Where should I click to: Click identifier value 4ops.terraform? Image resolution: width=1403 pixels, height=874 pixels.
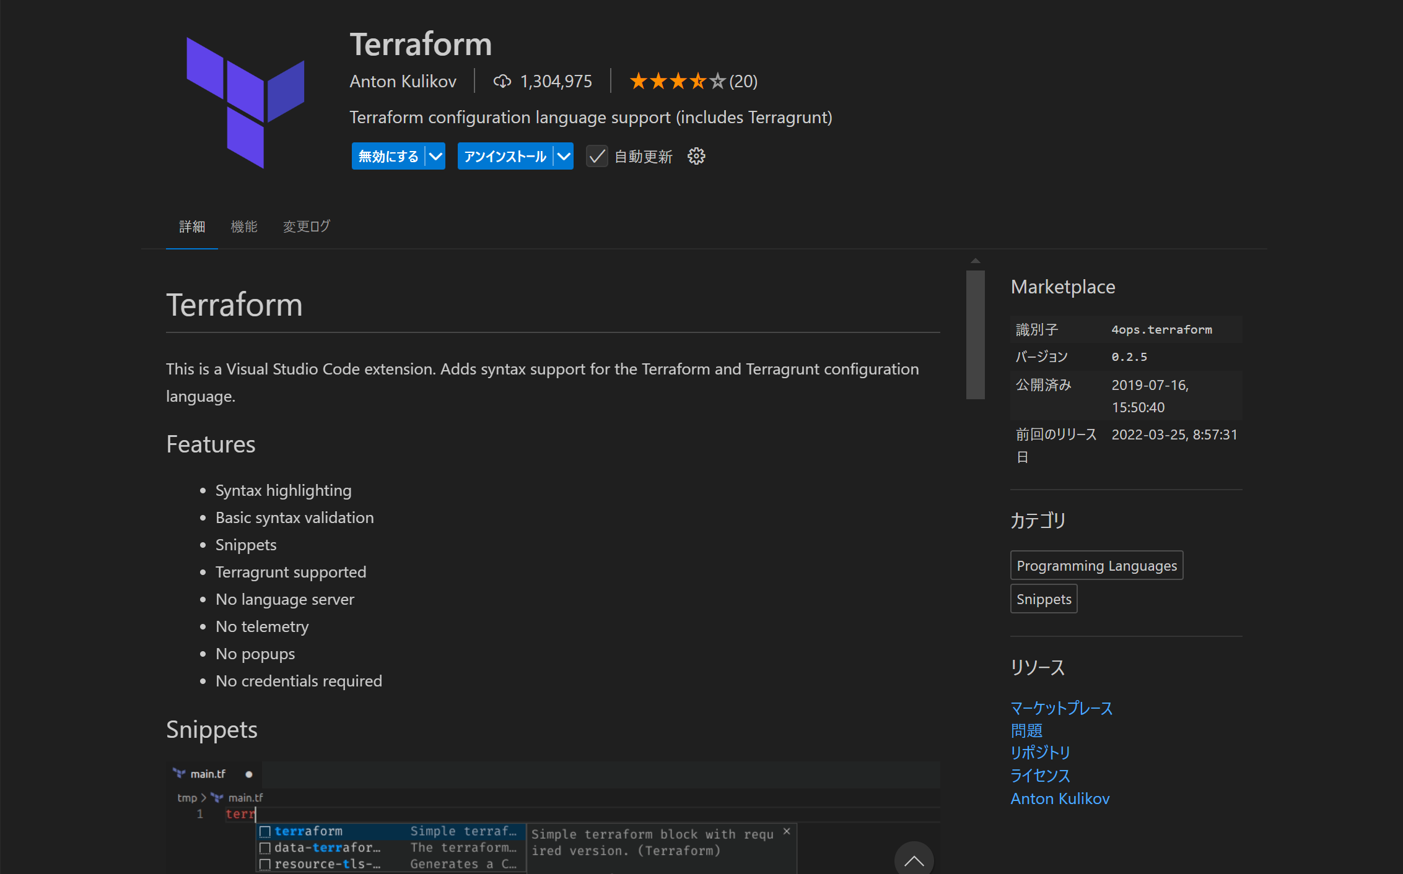coord(1162,330)
